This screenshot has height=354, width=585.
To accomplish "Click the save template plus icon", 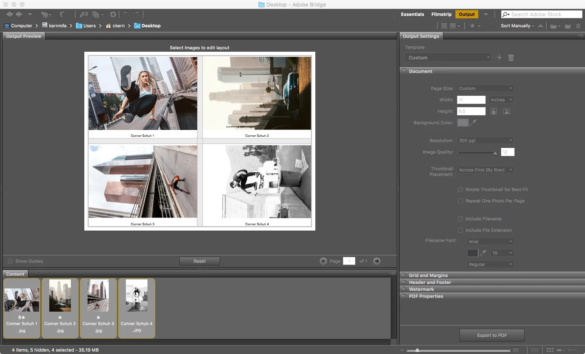I will point(499,57).
